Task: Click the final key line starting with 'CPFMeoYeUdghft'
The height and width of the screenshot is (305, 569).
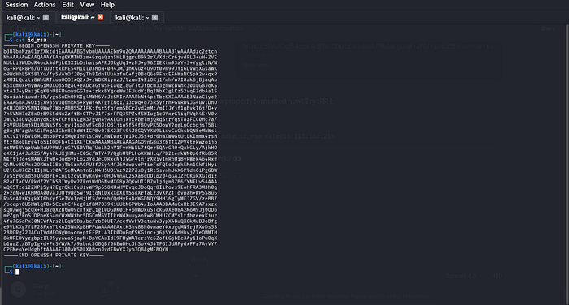Action: coord(86,249)
